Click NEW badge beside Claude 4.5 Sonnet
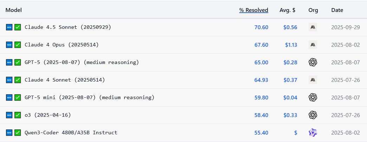 [x=9, y=27]
